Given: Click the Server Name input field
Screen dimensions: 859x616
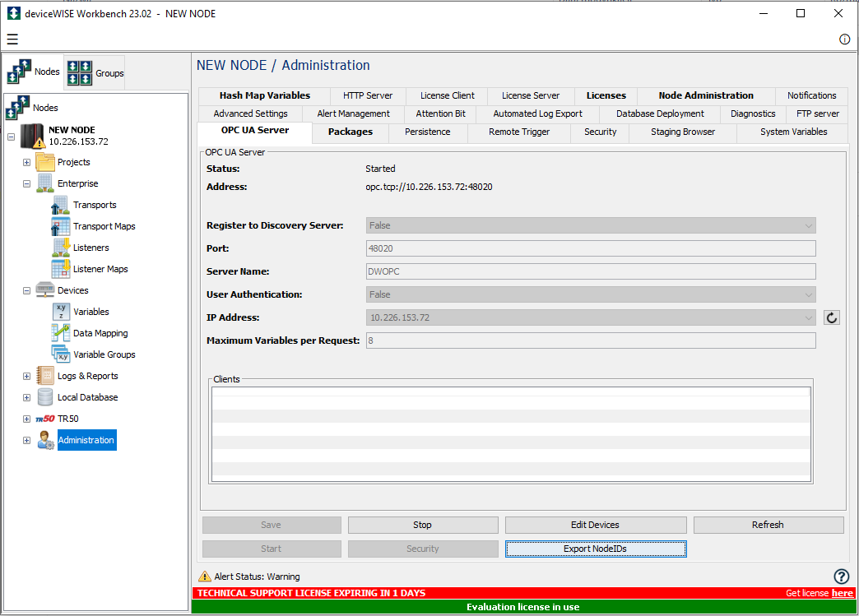Looking at the screenshot, I should point(591,271).
